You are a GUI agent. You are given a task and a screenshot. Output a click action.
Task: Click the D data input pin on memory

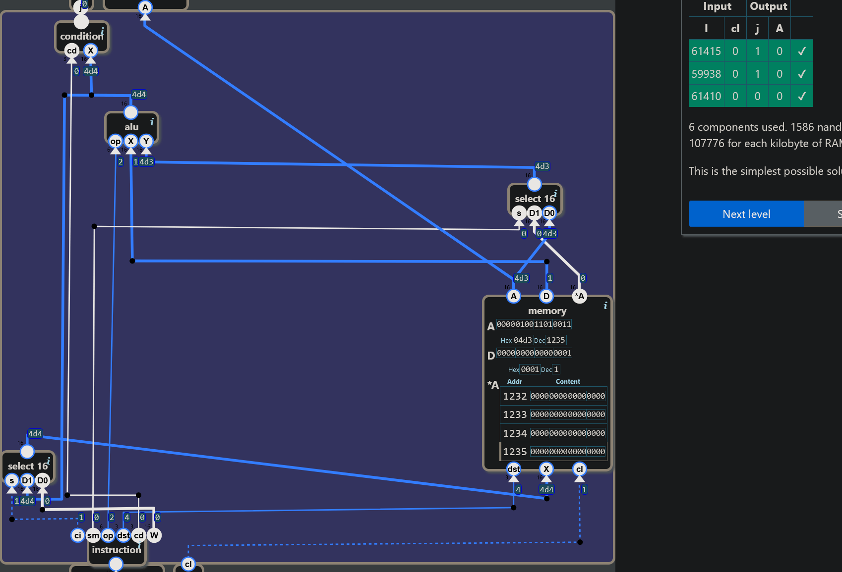(546, 296)
